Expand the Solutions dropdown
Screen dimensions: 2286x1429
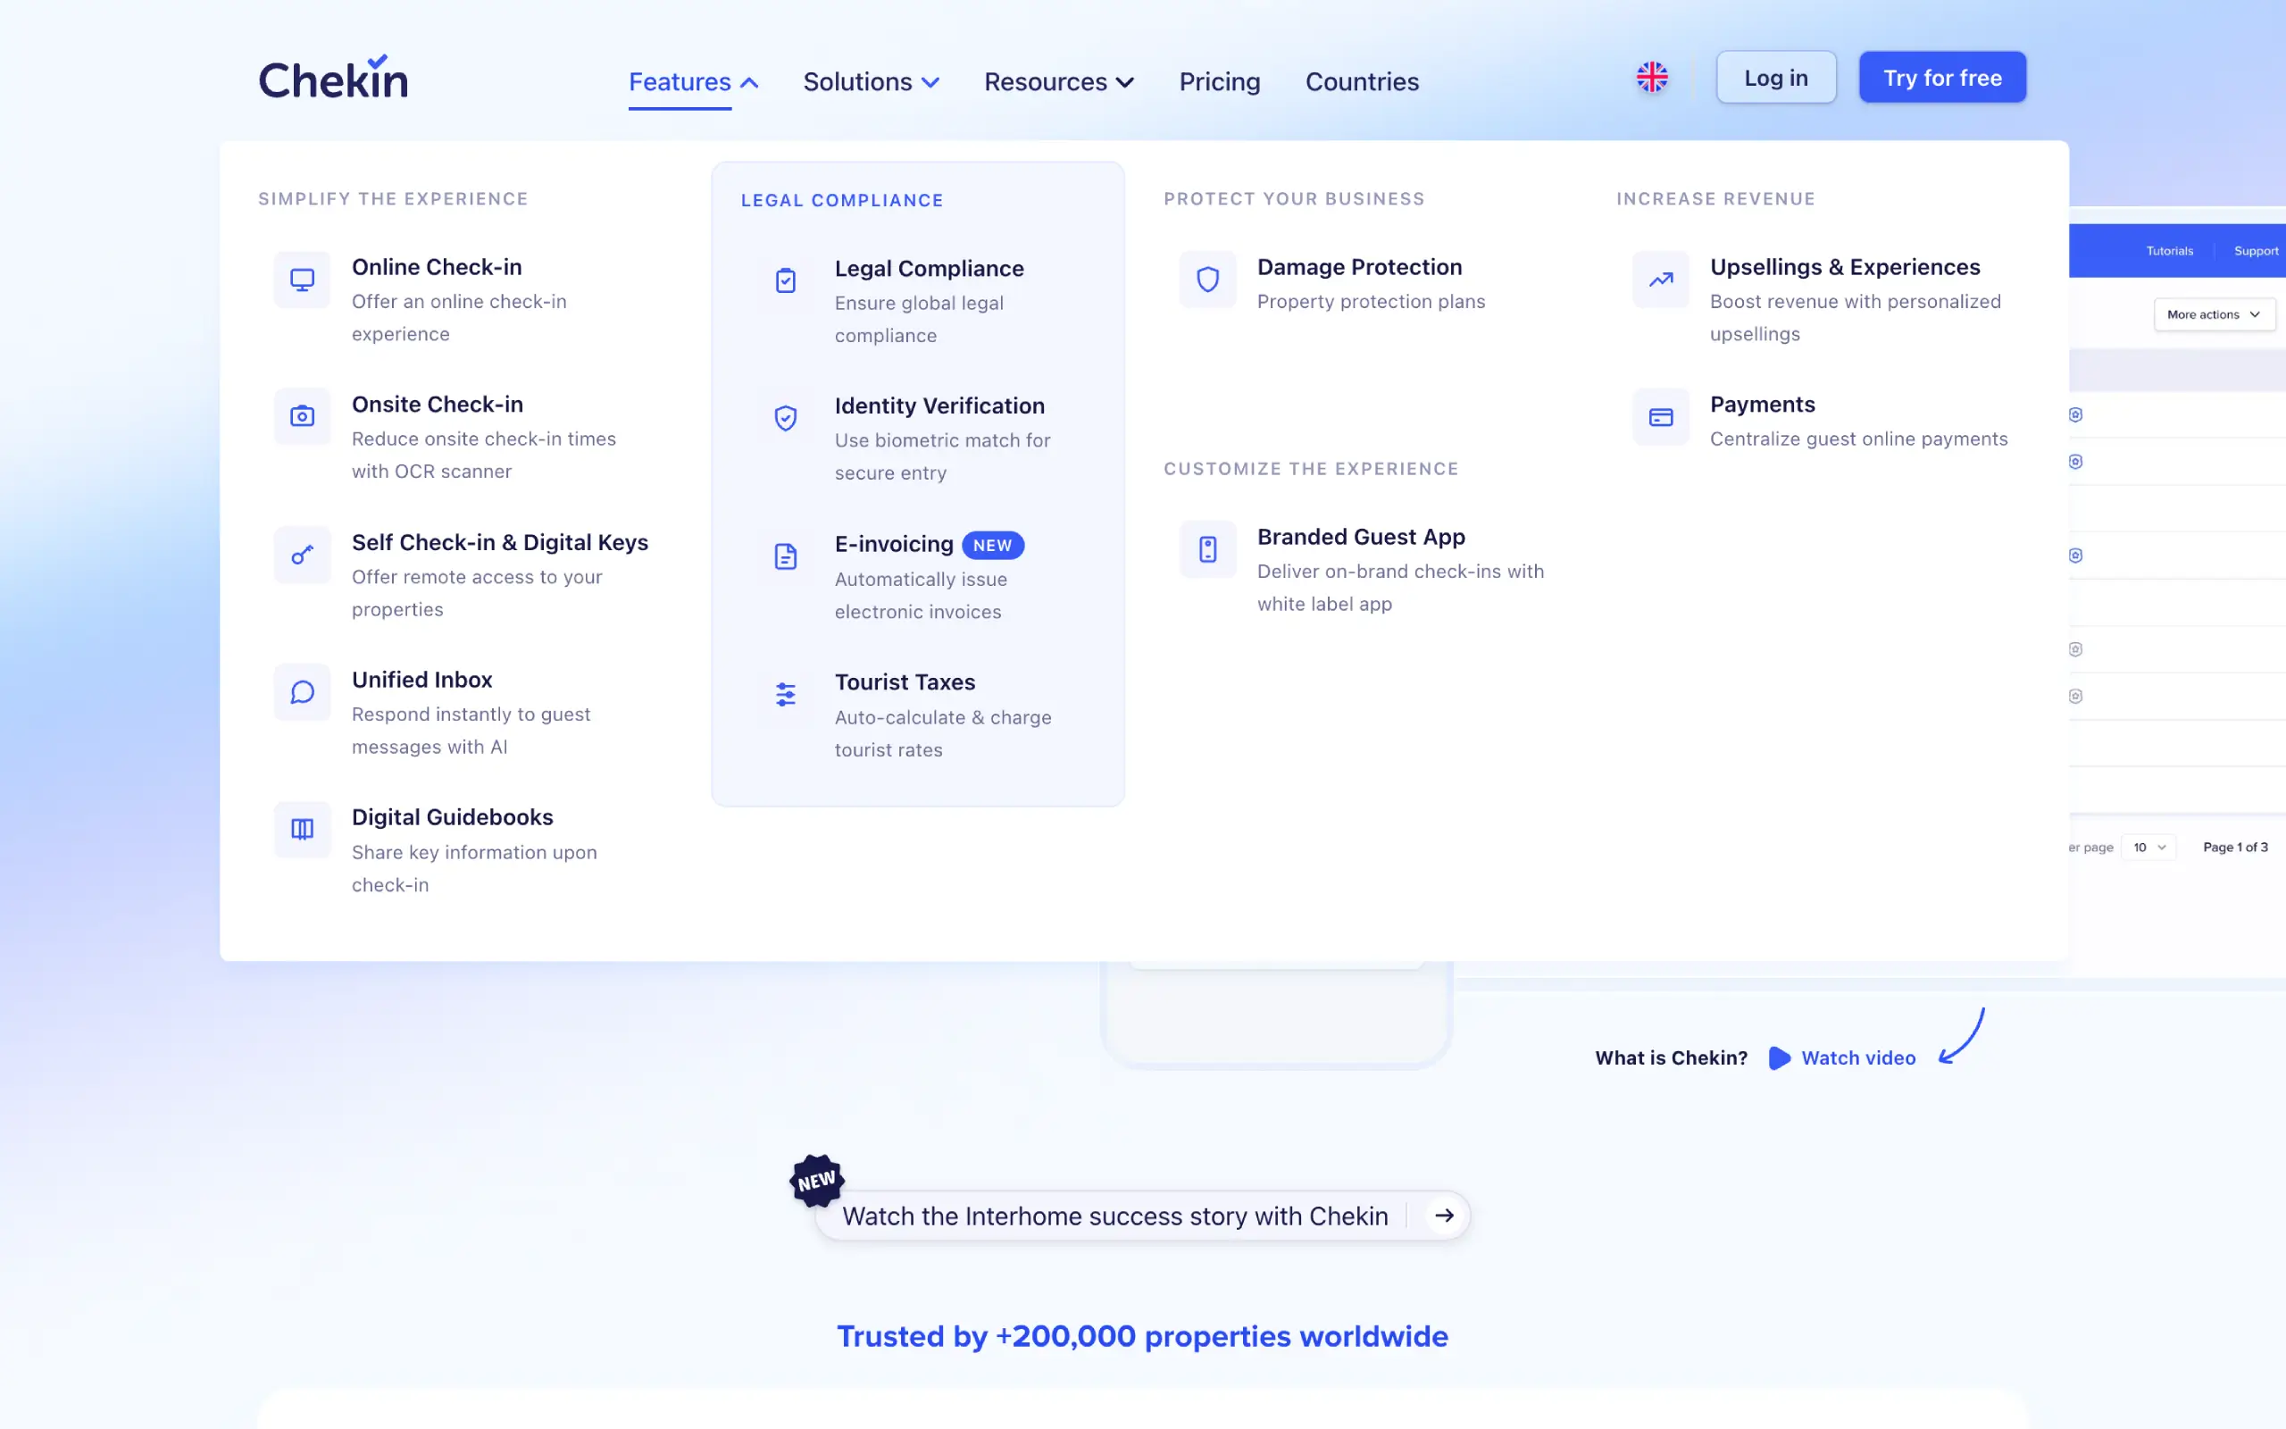tap(871, 82)
